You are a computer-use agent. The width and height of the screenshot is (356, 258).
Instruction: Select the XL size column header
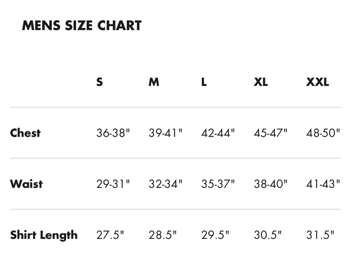point(261,82)
